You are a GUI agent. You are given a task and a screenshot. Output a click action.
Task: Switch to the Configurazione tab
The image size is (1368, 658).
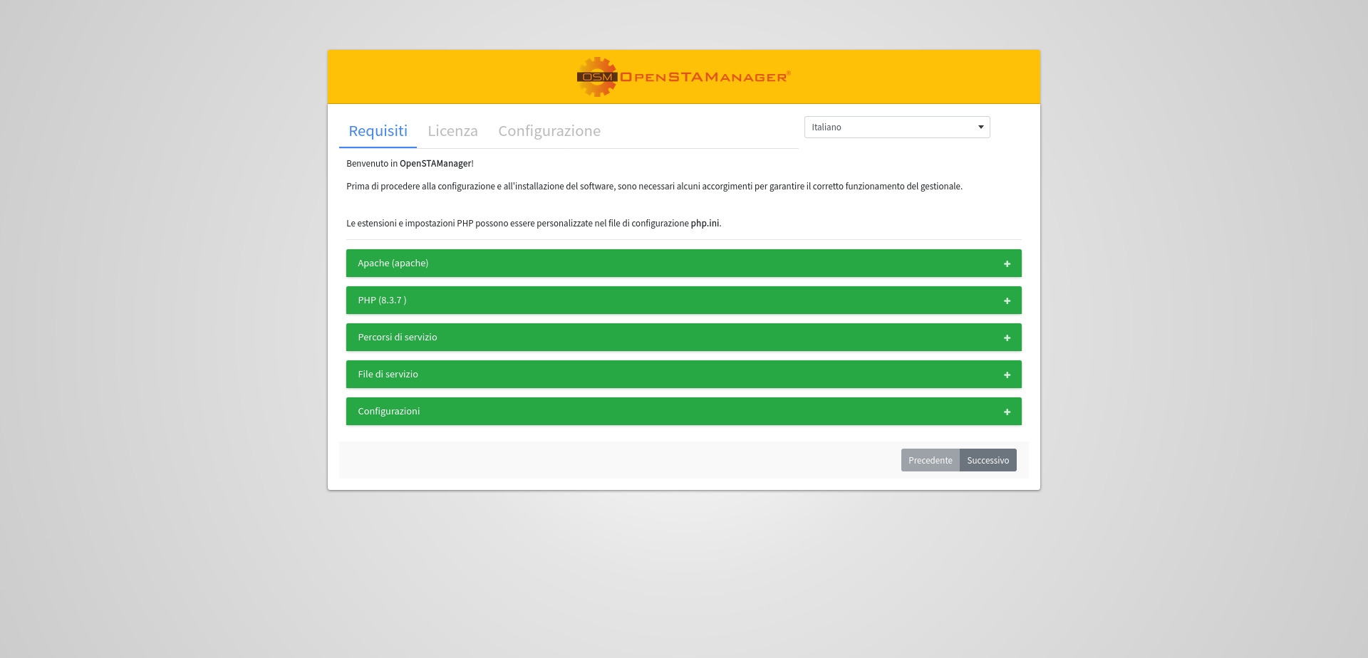click(x=549, y=131)
